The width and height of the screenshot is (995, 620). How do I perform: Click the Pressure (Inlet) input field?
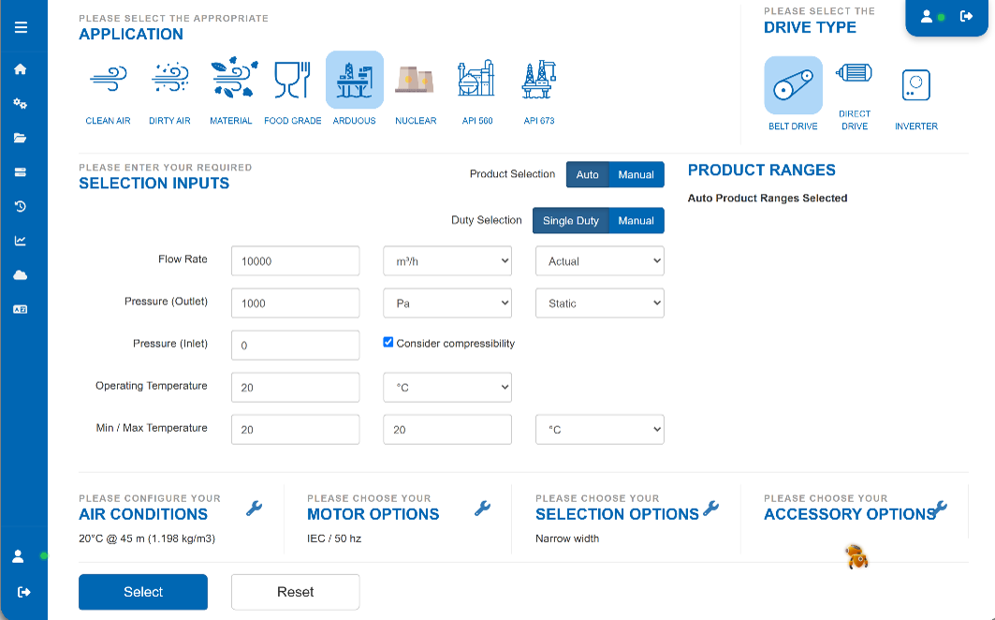[x=296, y=345]
